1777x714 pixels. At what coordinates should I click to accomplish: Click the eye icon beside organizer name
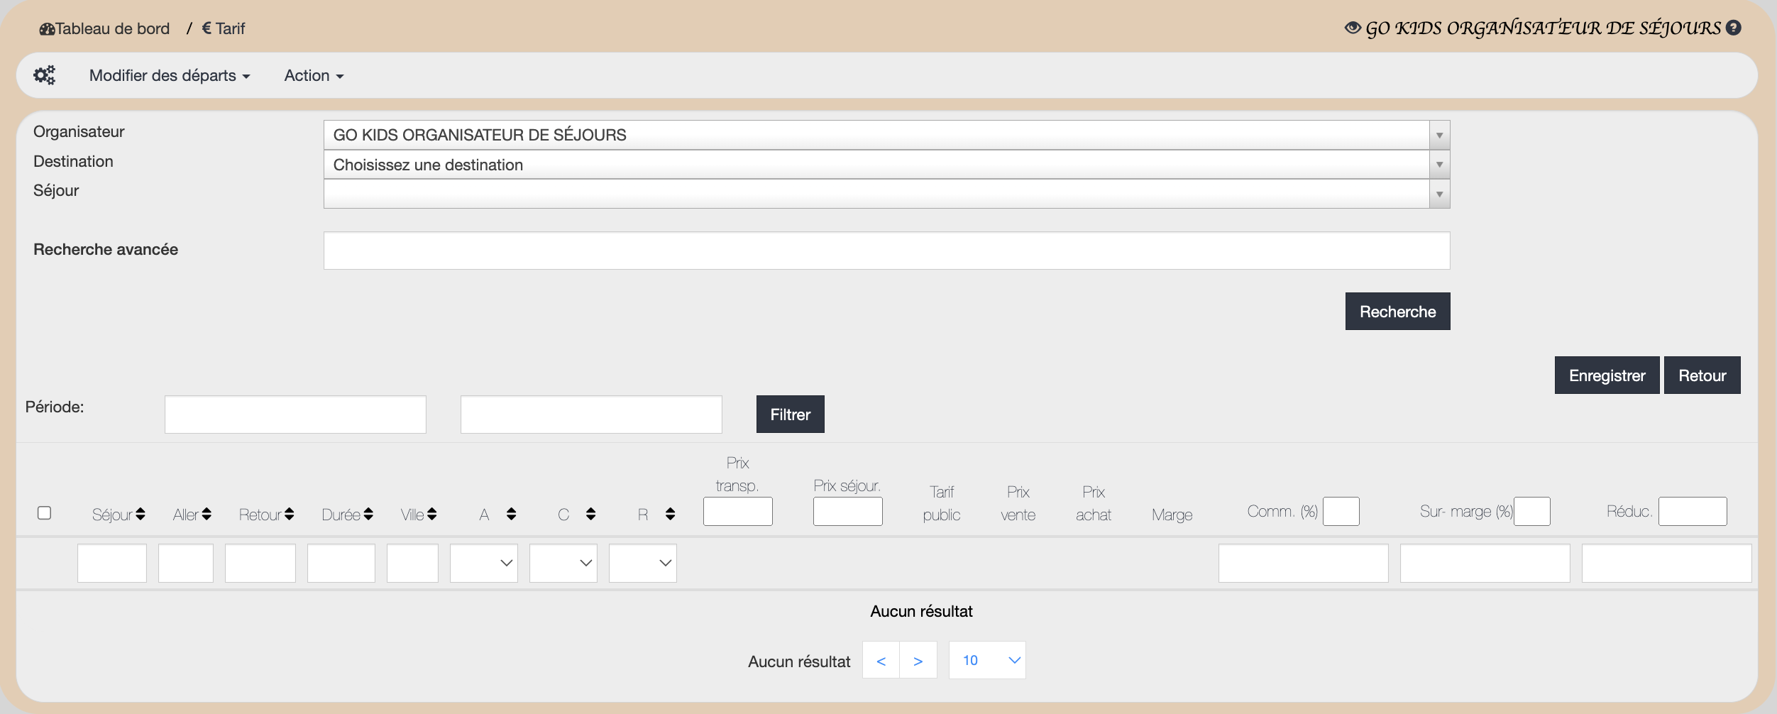1353,28
